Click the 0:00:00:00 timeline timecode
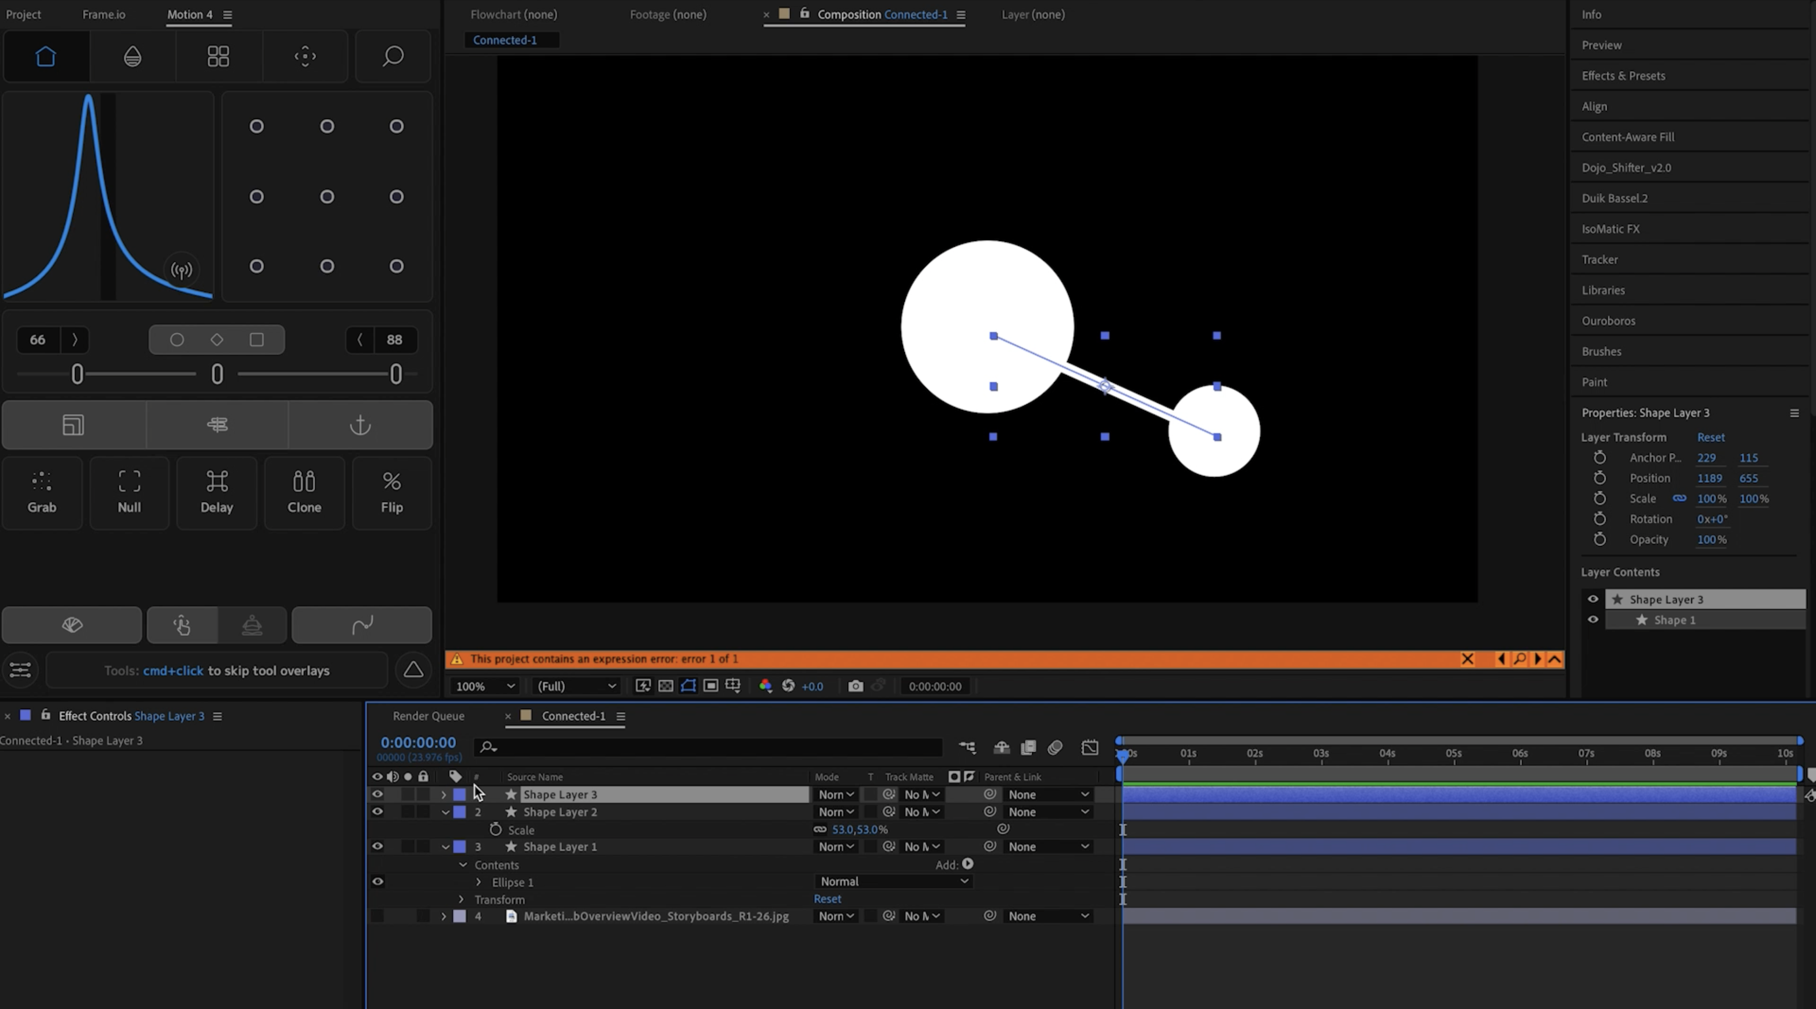 419,742
